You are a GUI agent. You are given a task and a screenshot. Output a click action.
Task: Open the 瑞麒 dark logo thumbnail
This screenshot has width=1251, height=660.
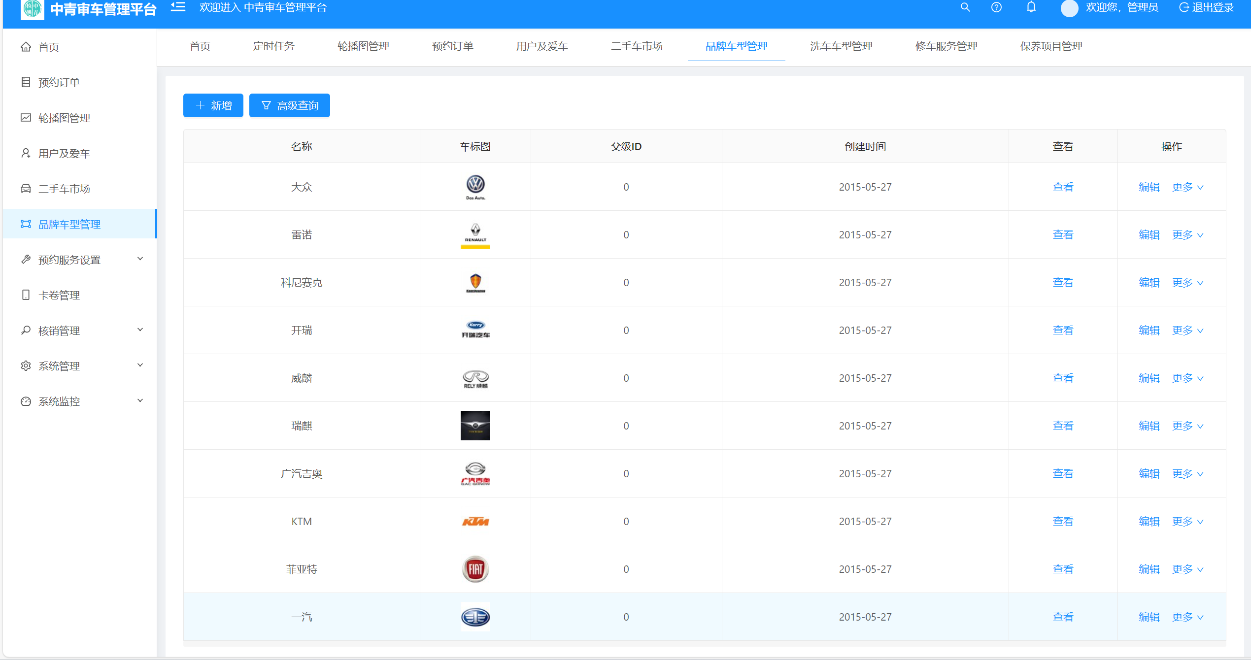point(475,426)
